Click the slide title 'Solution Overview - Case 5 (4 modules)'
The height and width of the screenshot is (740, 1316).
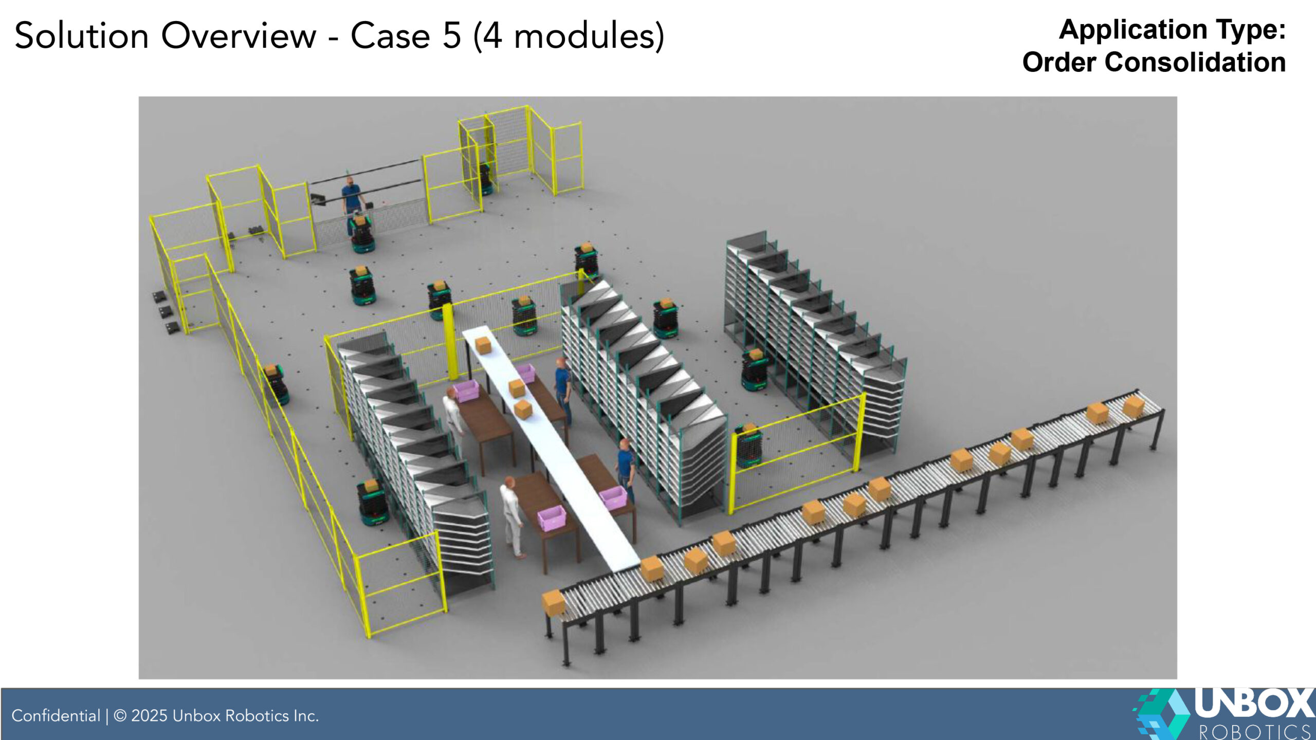[x=339, y=36]
